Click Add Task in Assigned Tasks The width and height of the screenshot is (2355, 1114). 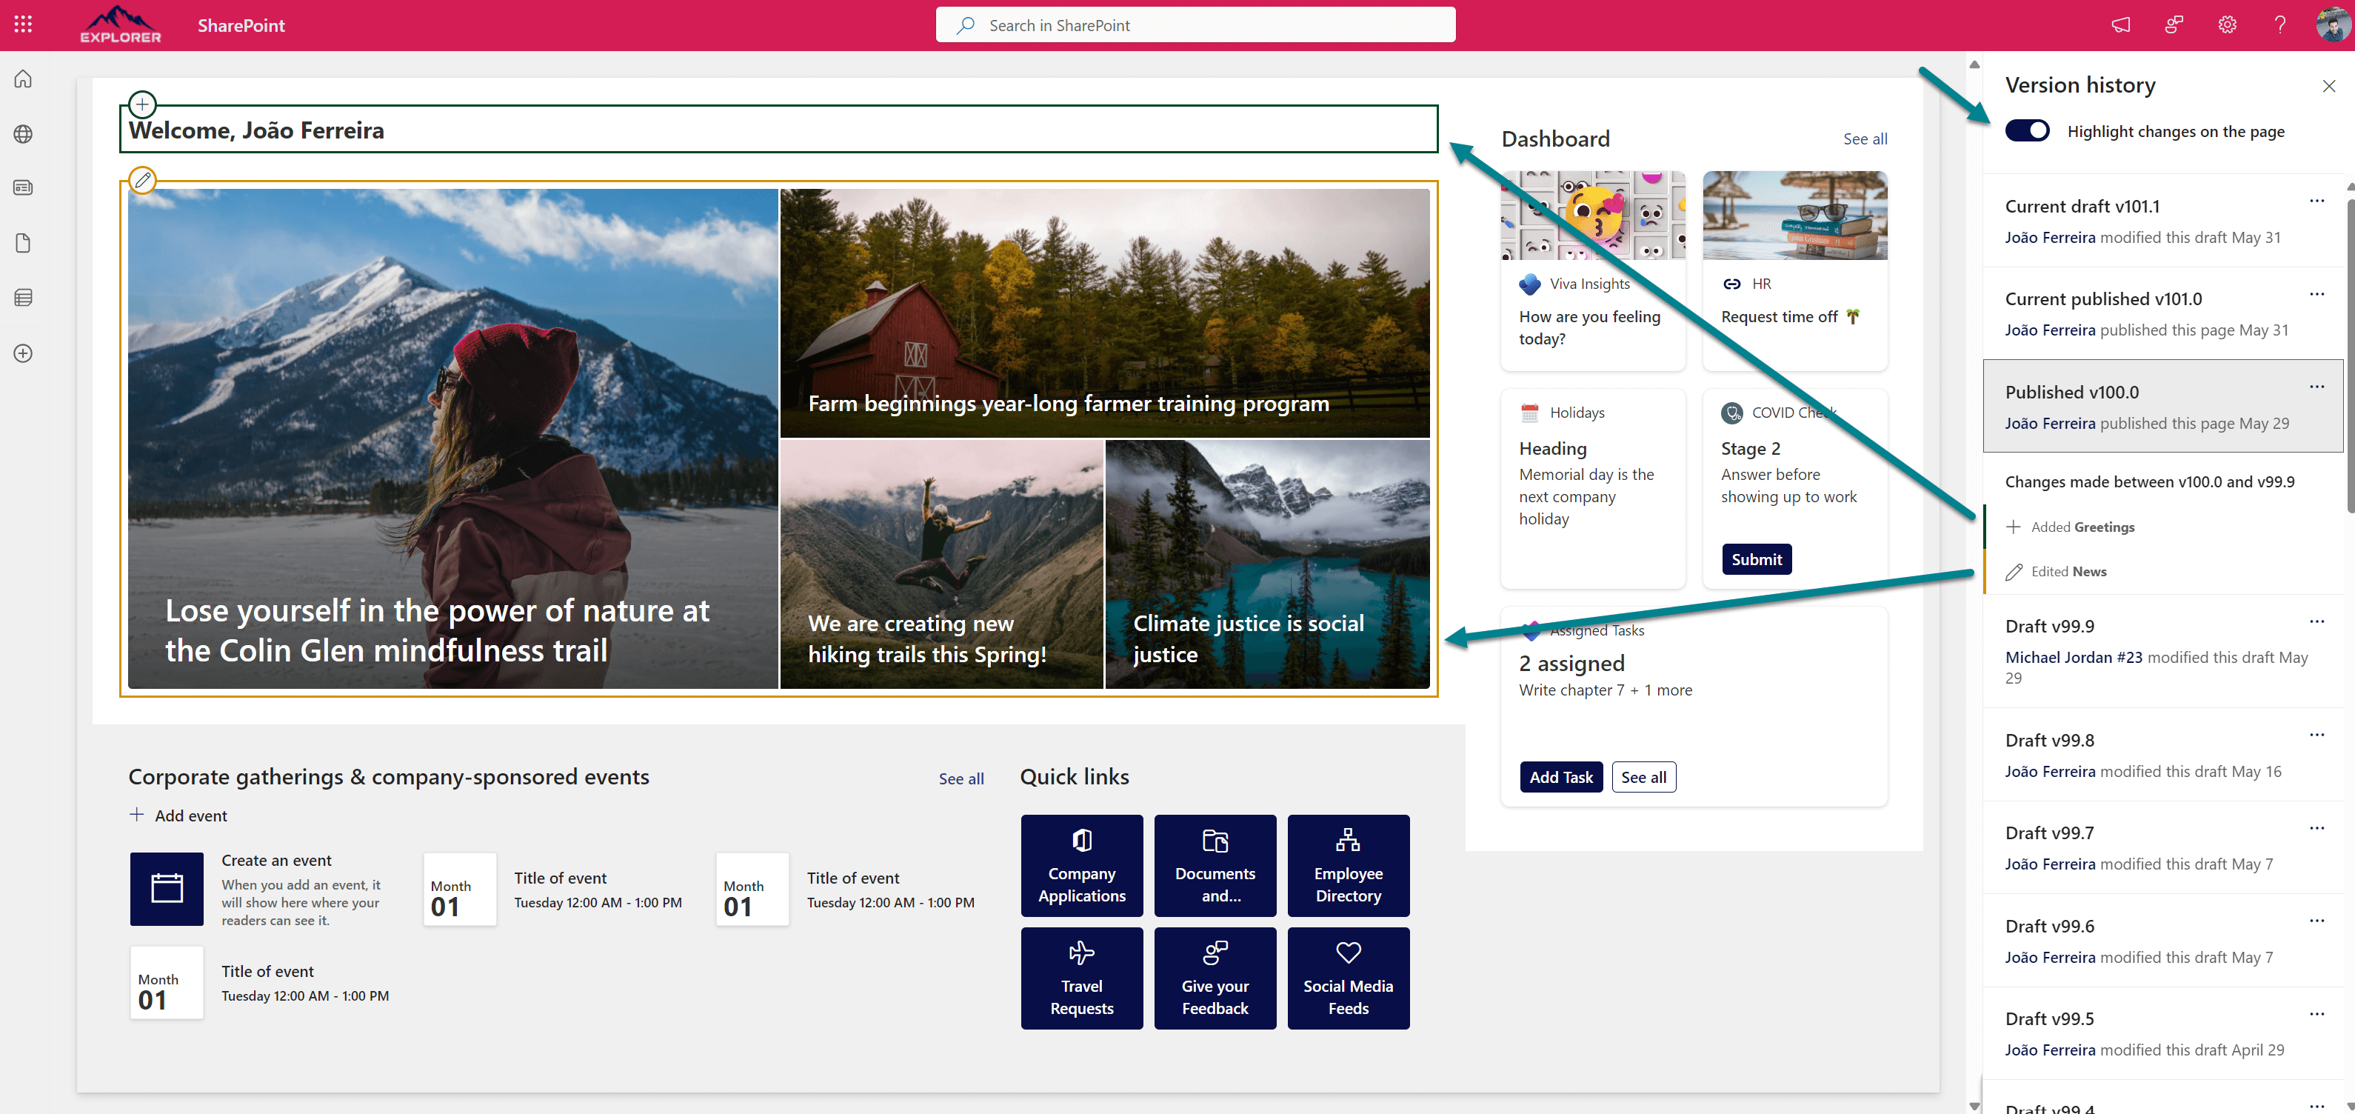pos(1560,776)
